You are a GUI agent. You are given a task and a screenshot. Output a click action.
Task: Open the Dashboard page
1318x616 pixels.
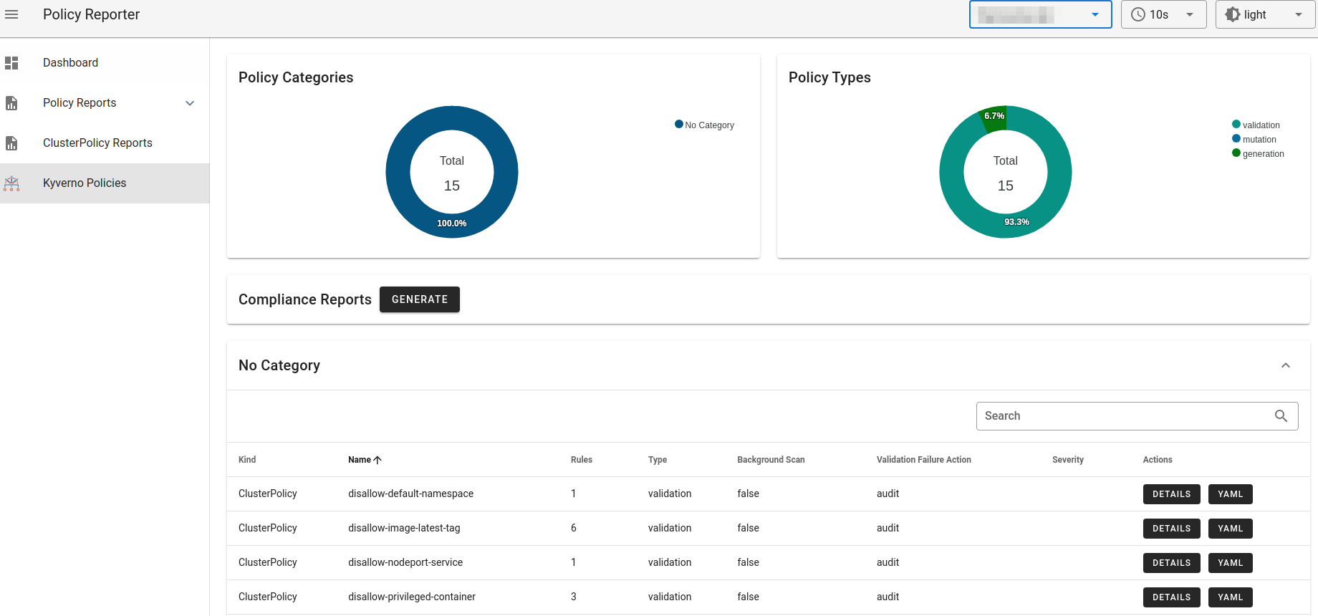(105, 63)
